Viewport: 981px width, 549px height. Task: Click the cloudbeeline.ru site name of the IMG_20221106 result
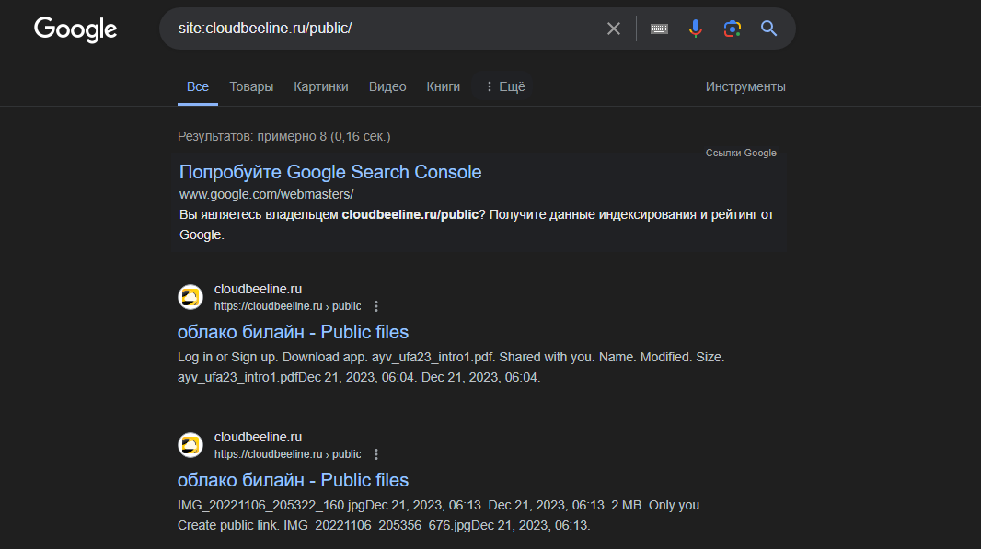pos(258,437)
